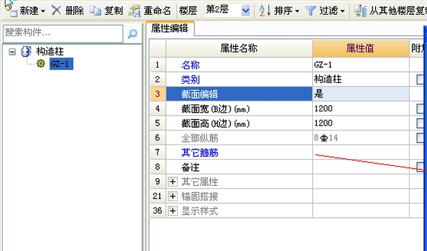Viewport: 427px width, 251px height.
Task: Click the 搜索构件 search field
Action: (x=63, y=33)
